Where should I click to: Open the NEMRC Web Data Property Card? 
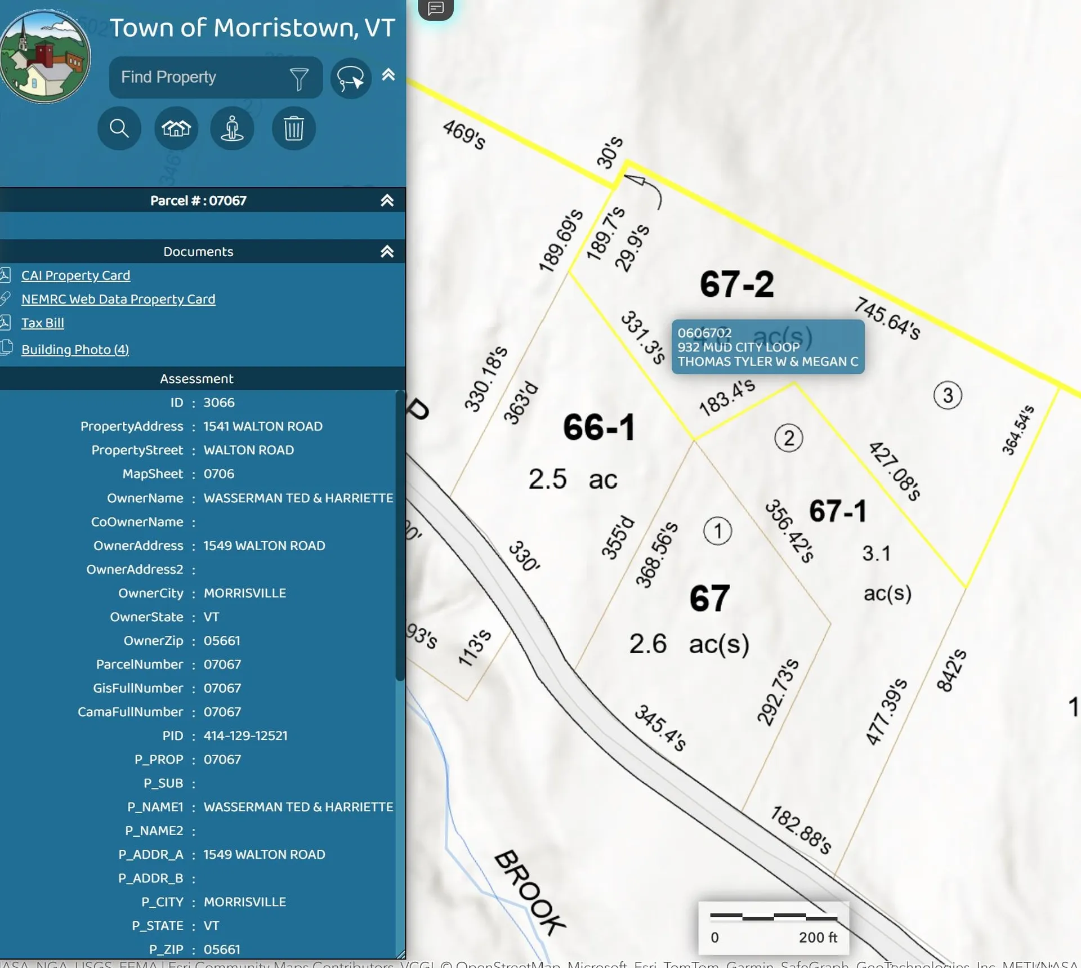click(x=118, y=299)
